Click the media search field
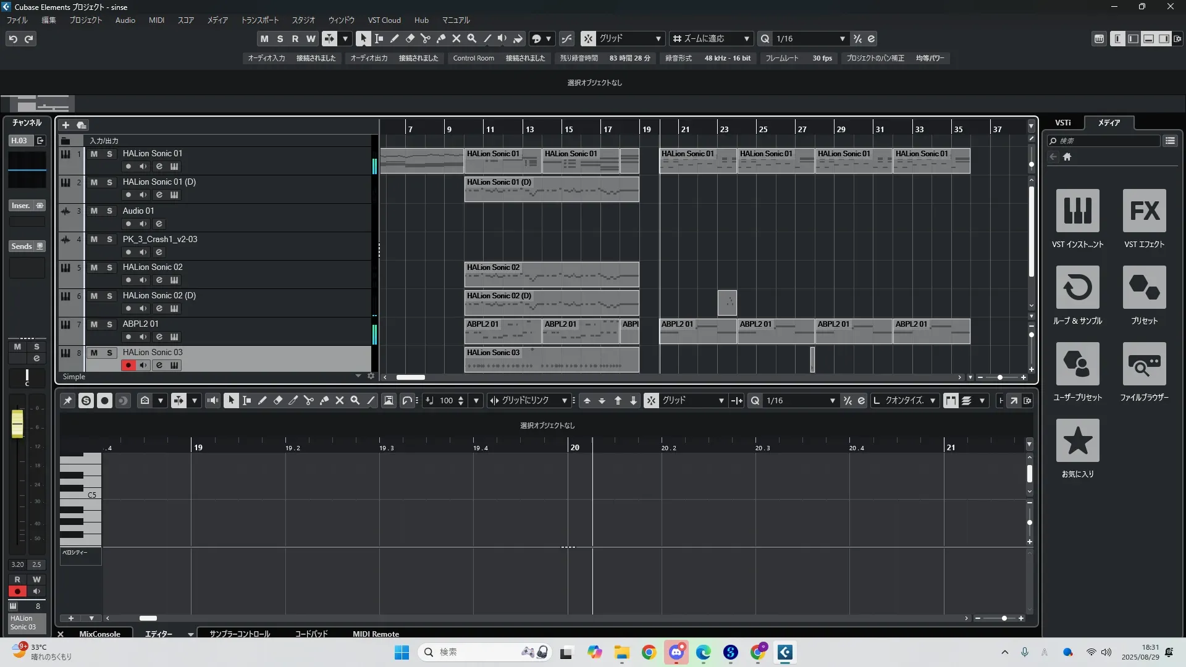Image resolution: width=1186 pixels, height=667 pixels. [x=1106, y=141]
